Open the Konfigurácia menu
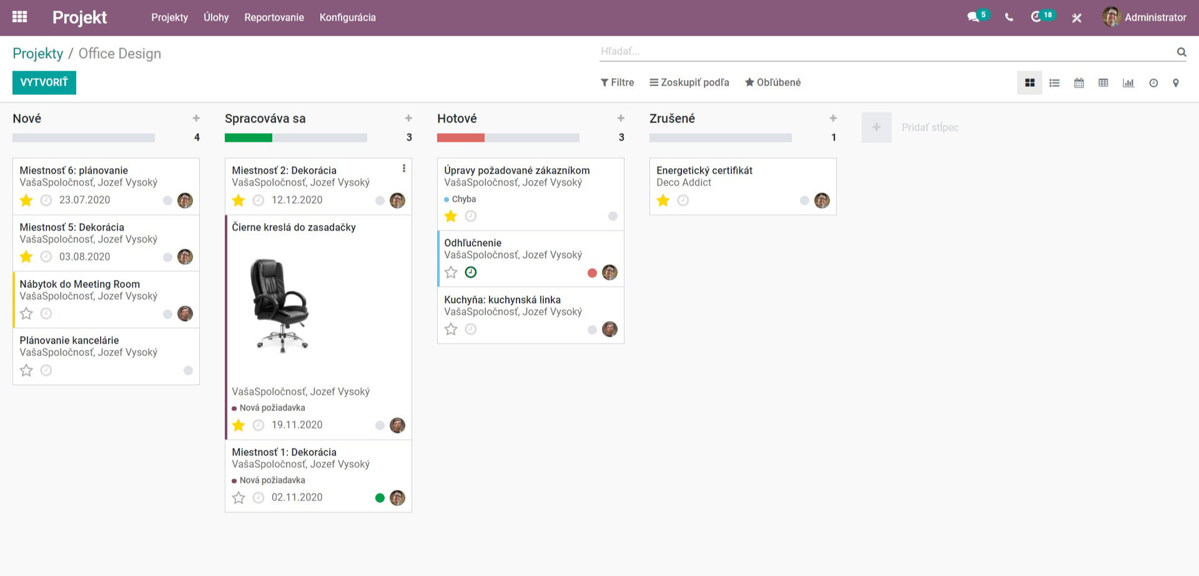This screenshot has height=576, width=1199. coord(348,17)
